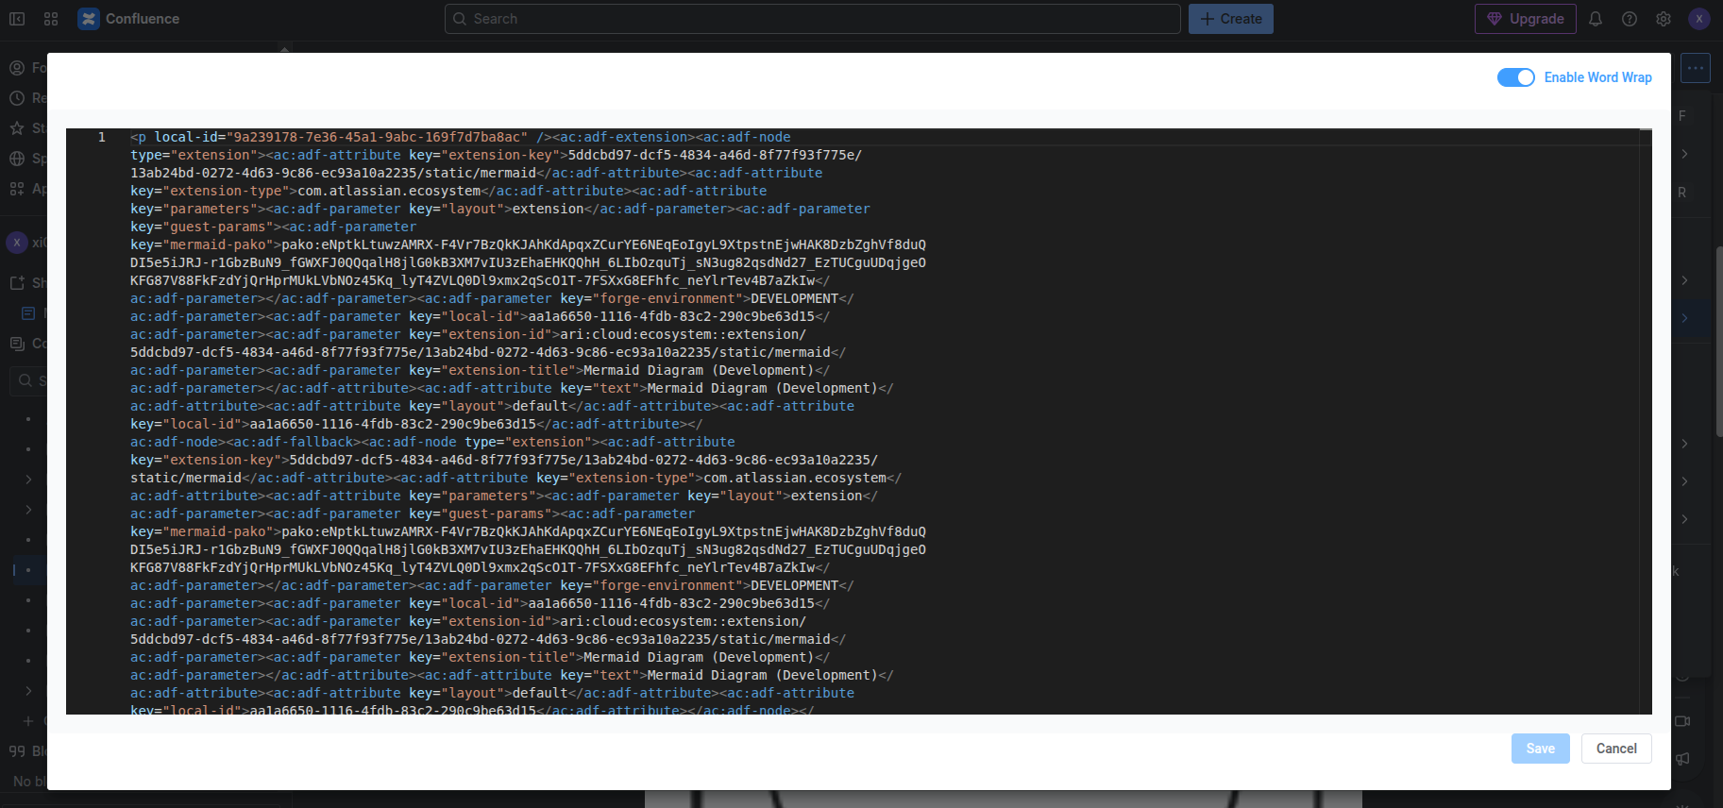Click the Enable Word Wrap label
This screenshot has width=1723, height=808.
click(x=1598, y=77)
